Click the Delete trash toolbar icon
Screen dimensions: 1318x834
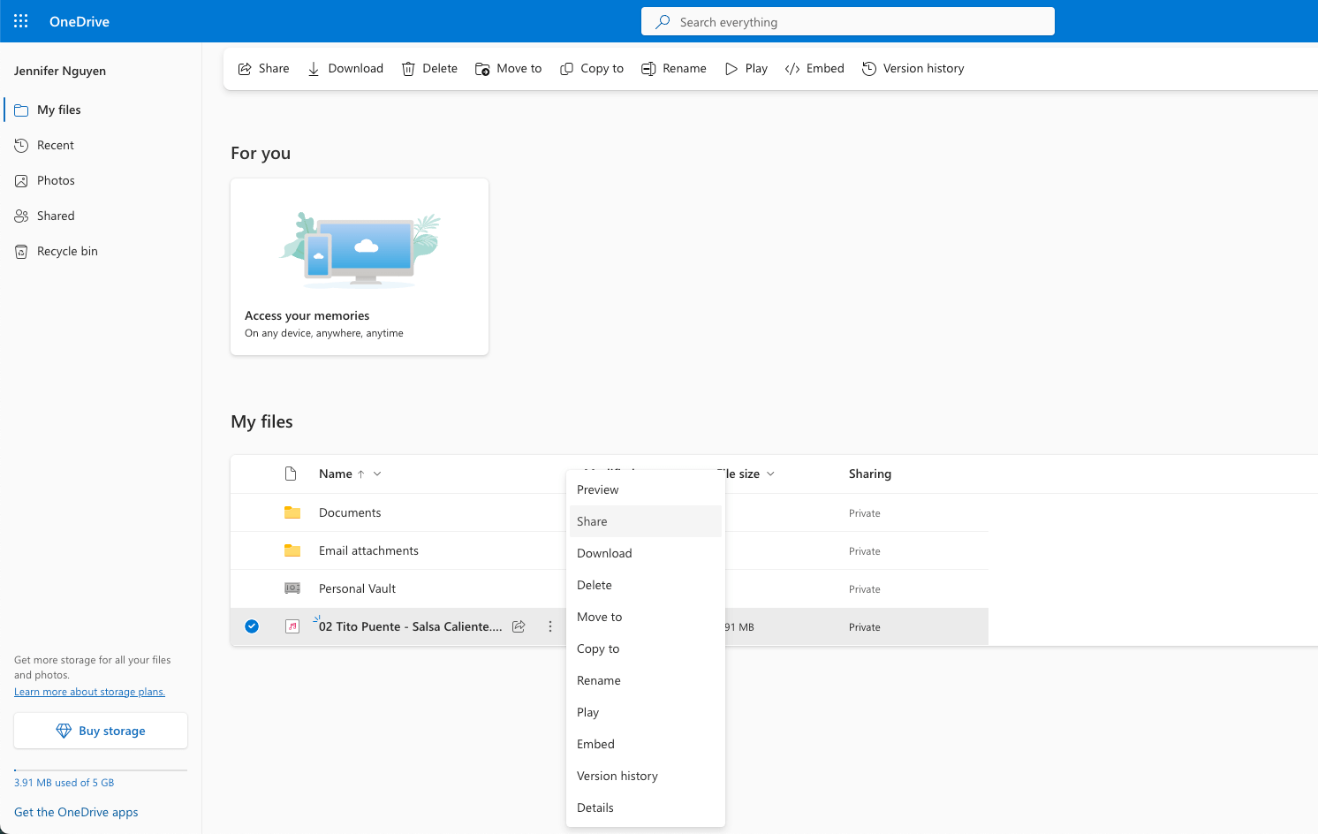[x=408, y=69]
